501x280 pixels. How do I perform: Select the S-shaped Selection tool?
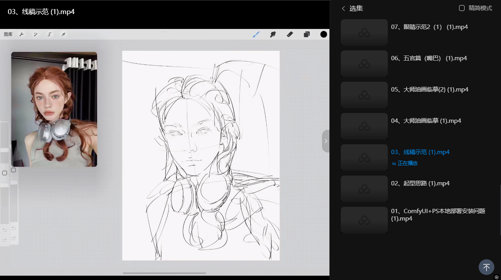(49, 34)
